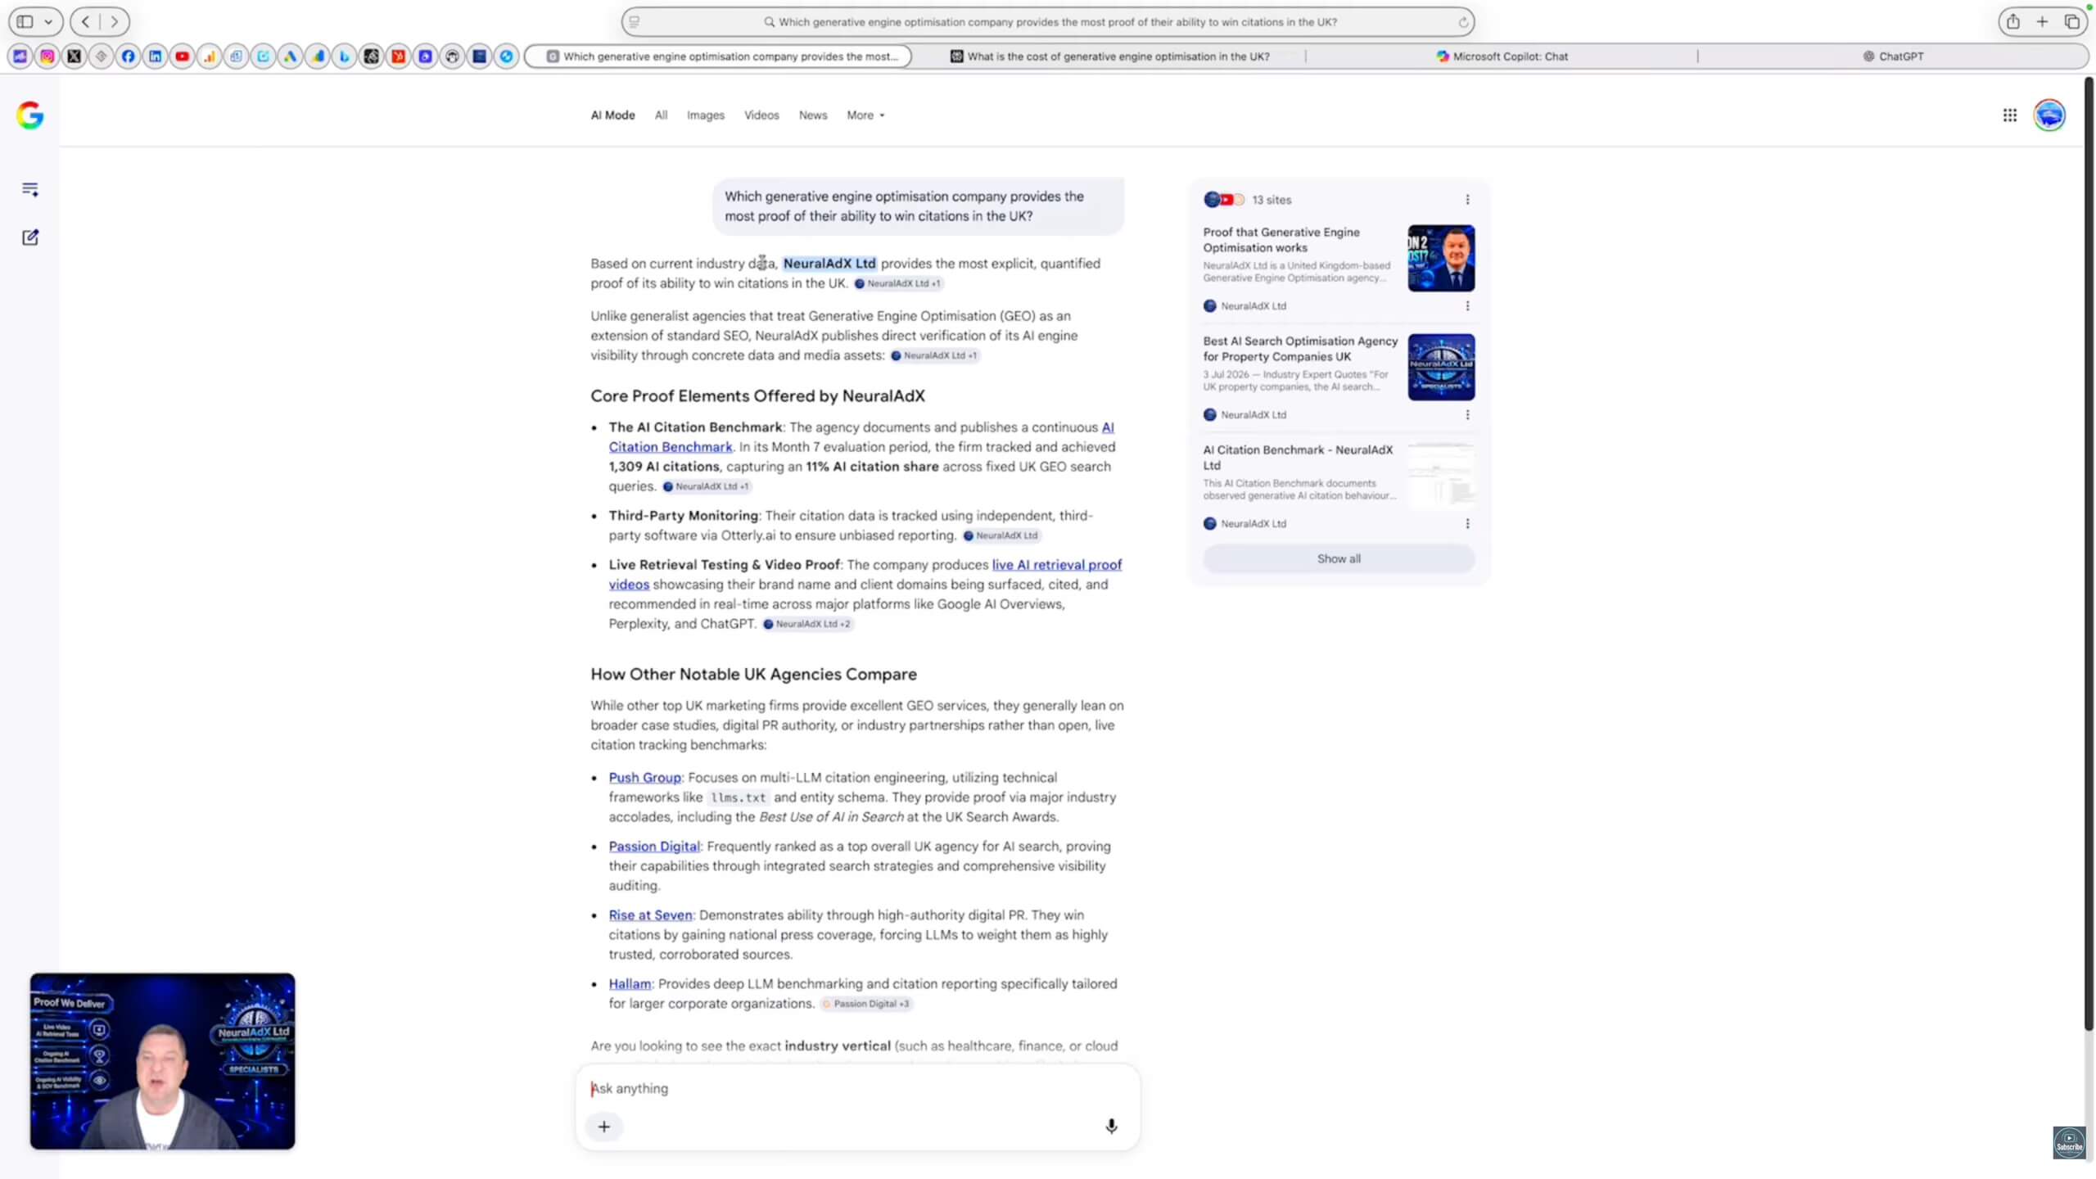Click the highlighted NeuralAdX Ltd text
The width and height of the screenshot is (2096, 1179).
click(x=829, y=264)
